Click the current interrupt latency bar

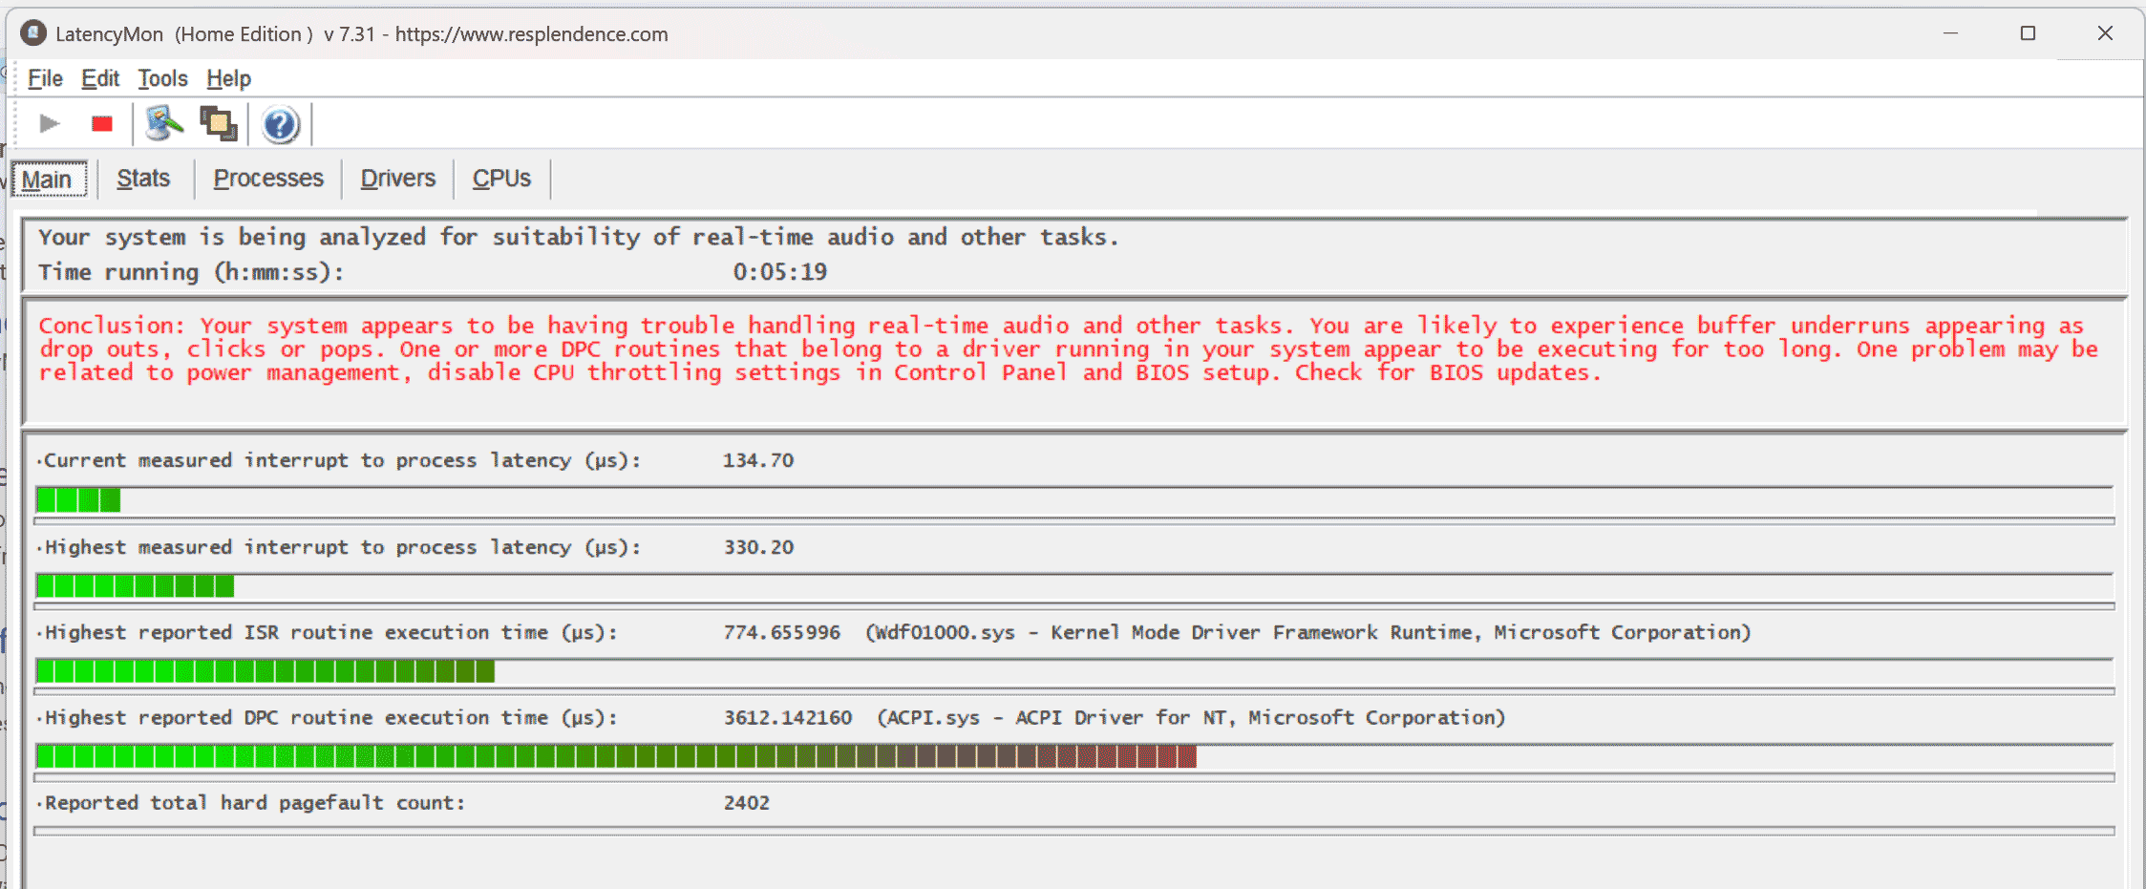coord(1074,499)
